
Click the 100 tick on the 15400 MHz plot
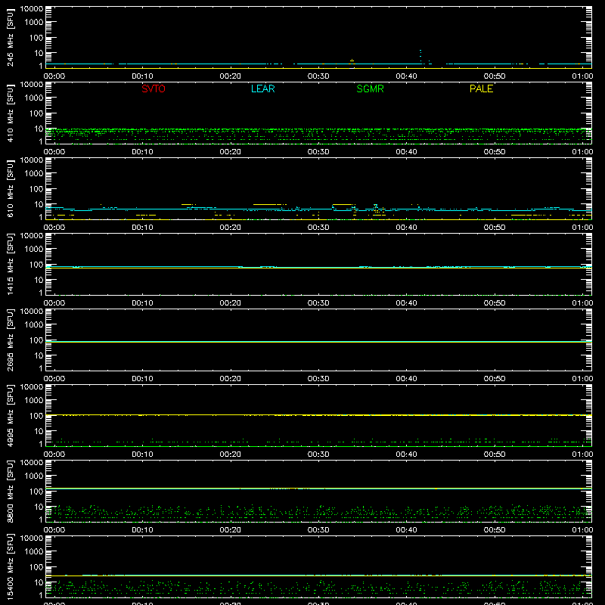pos(36,567)
